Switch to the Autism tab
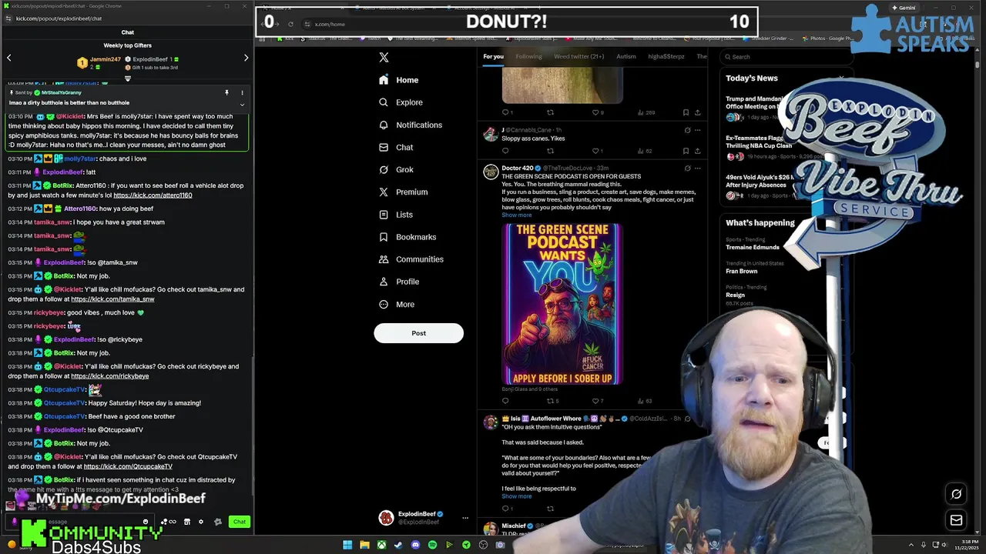 tap(626, 56)
